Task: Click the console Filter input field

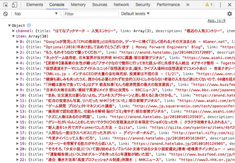Action: coord(91,14)
